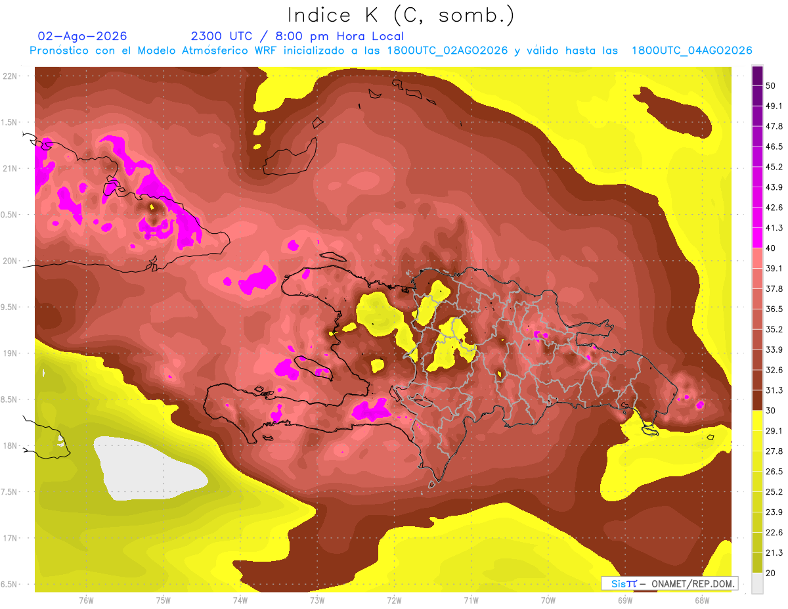Click the "71W" longitude axis label

pyautogui.click(x=471, y=600)
